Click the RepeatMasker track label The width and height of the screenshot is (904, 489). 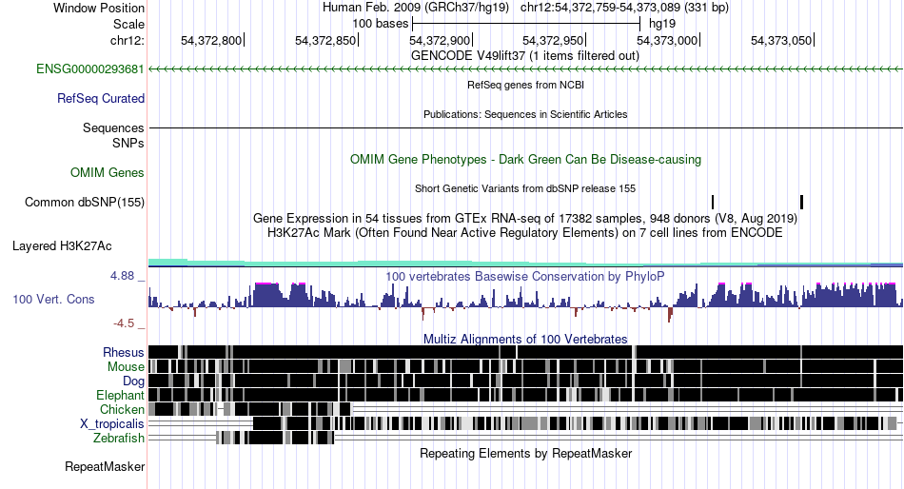[105, 466]
